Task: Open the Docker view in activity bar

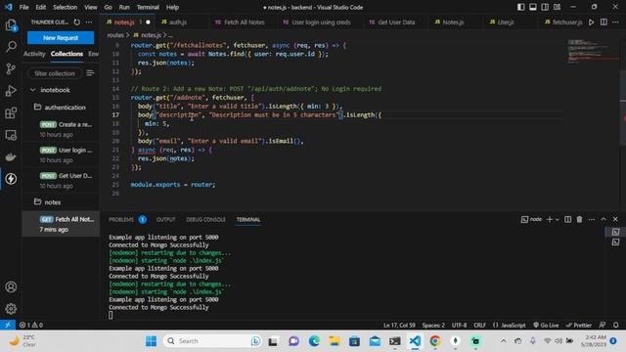Action: (11, 156)
